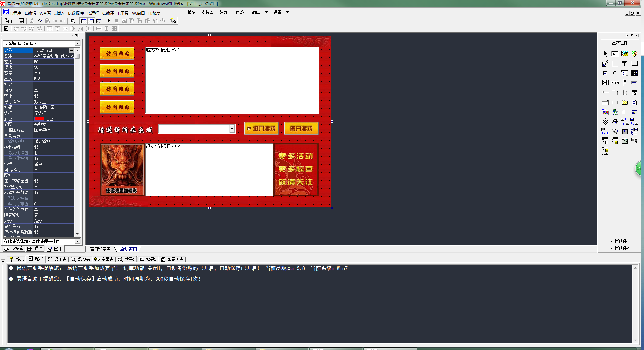Click the 标题 property value field
644x350 pixels.
53,107
